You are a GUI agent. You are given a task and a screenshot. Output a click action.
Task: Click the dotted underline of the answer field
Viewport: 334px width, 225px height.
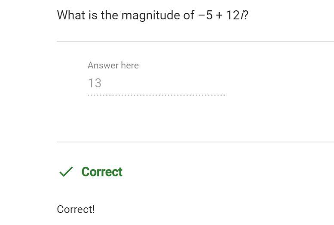coord(156,95)
